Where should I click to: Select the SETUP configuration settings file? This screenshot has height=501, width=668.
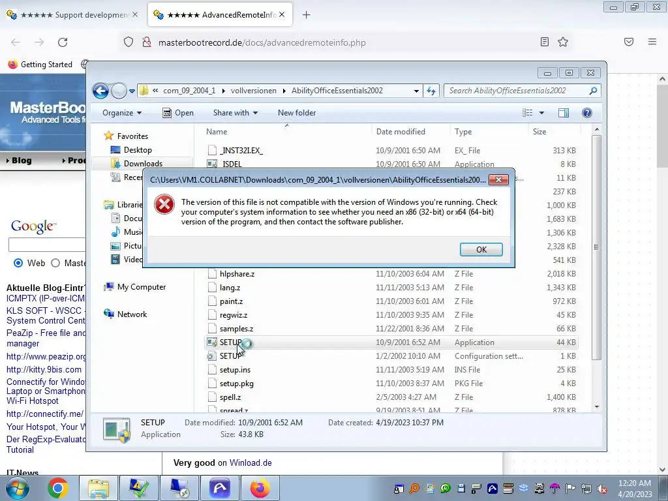coord(230,356)
